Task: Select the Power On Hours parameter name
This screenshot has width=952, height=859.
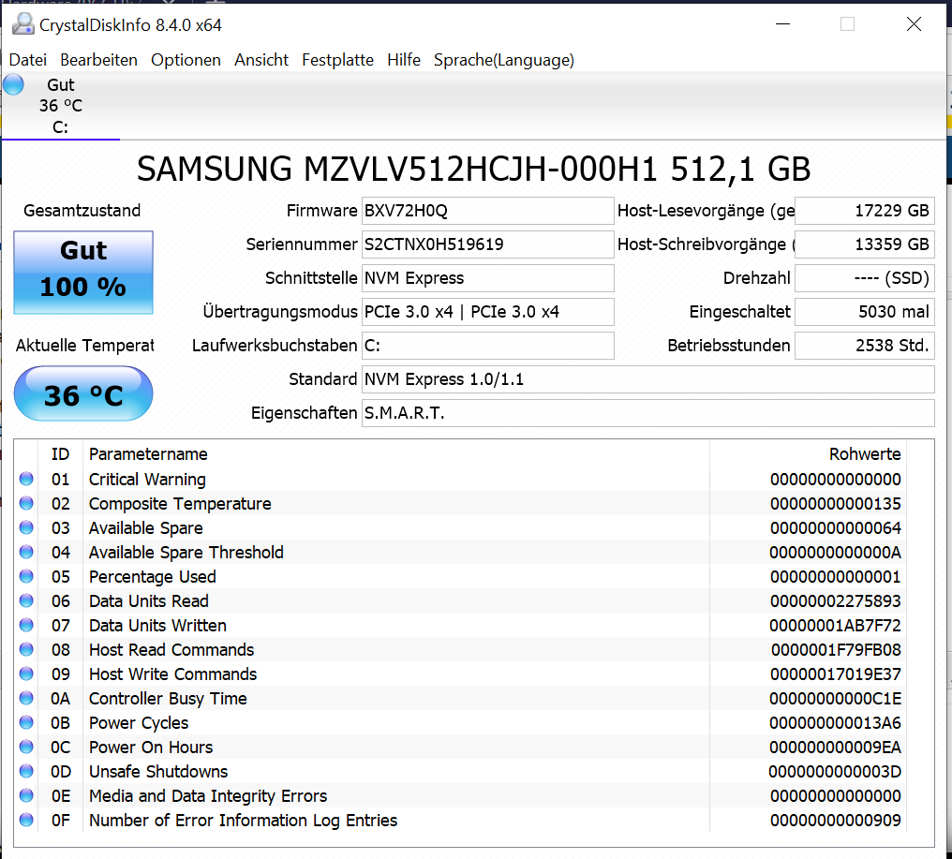Action: point(151,748)
